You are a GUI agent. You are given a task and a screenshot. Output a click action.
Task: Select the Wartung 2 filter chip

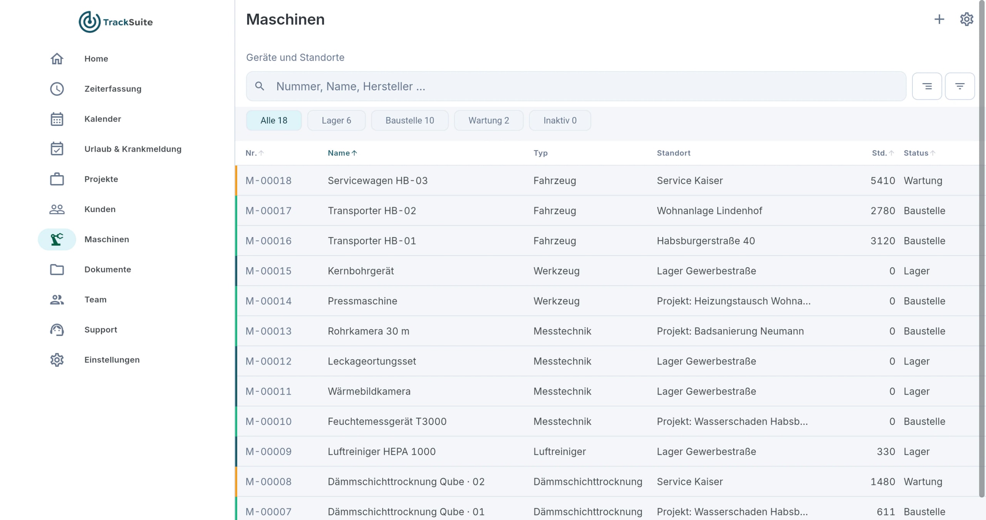coord(489,120)
